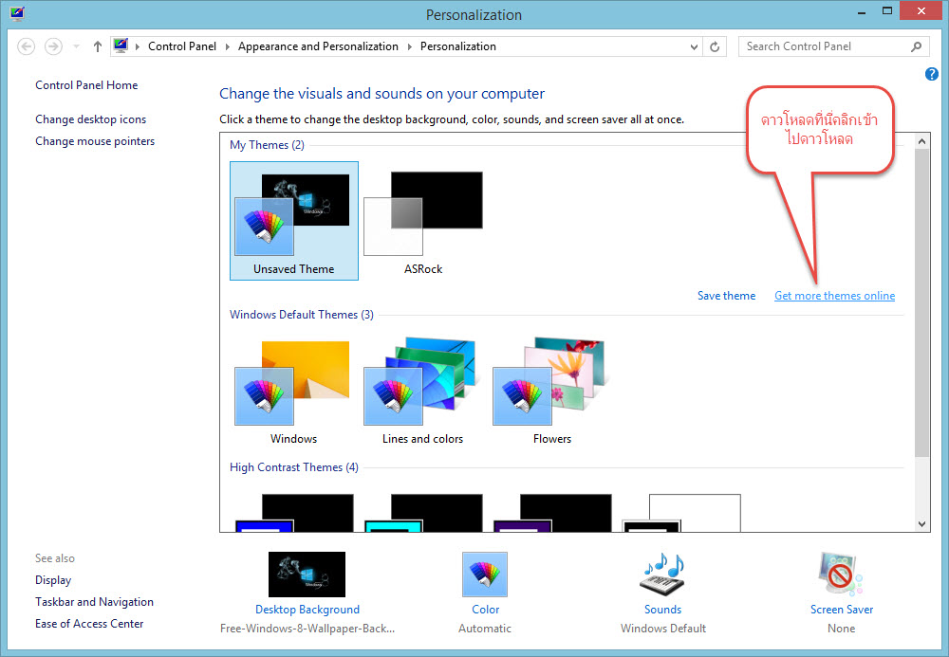Select the blue high contrast theme
This screenshot has width=949, height=657.
(294, 513)
